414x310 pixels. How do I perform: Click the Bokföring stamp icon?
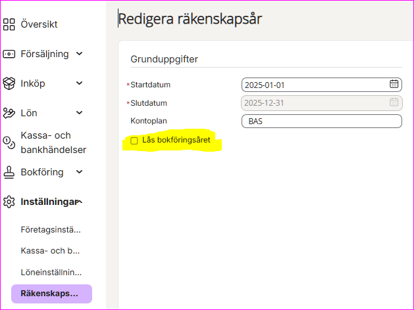pos(9,172)
